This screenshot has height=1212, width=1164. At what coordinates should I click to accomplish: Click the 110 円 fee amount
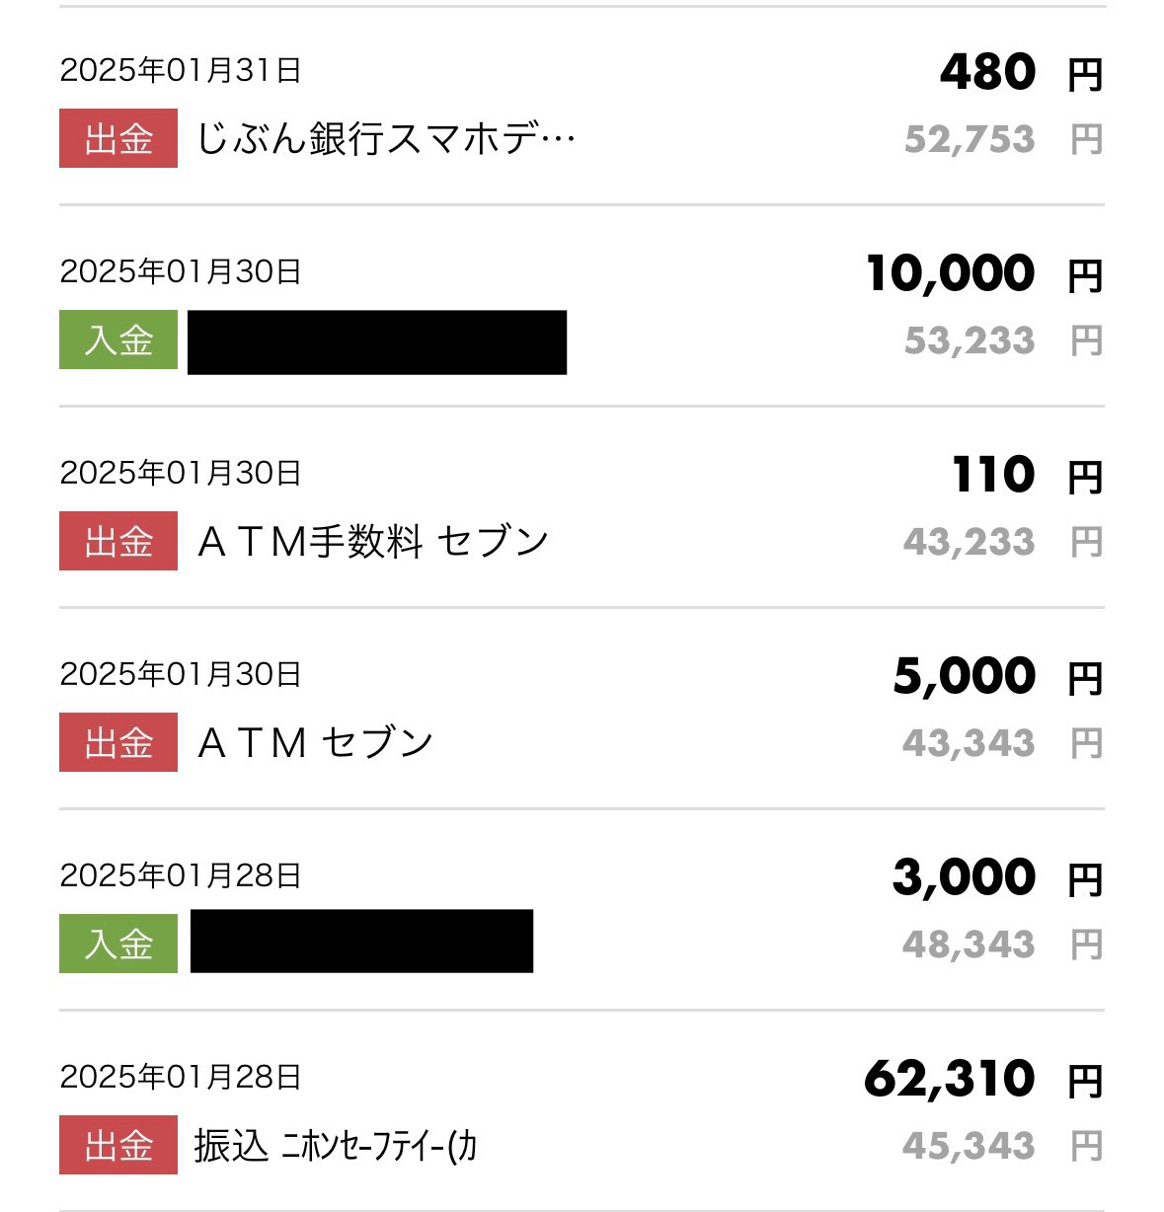pyautogui.click(x=993, y=475)
